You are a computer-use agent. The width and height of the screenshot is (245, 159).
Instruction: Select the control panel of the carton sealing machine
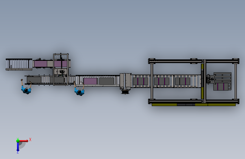point(61,72)
